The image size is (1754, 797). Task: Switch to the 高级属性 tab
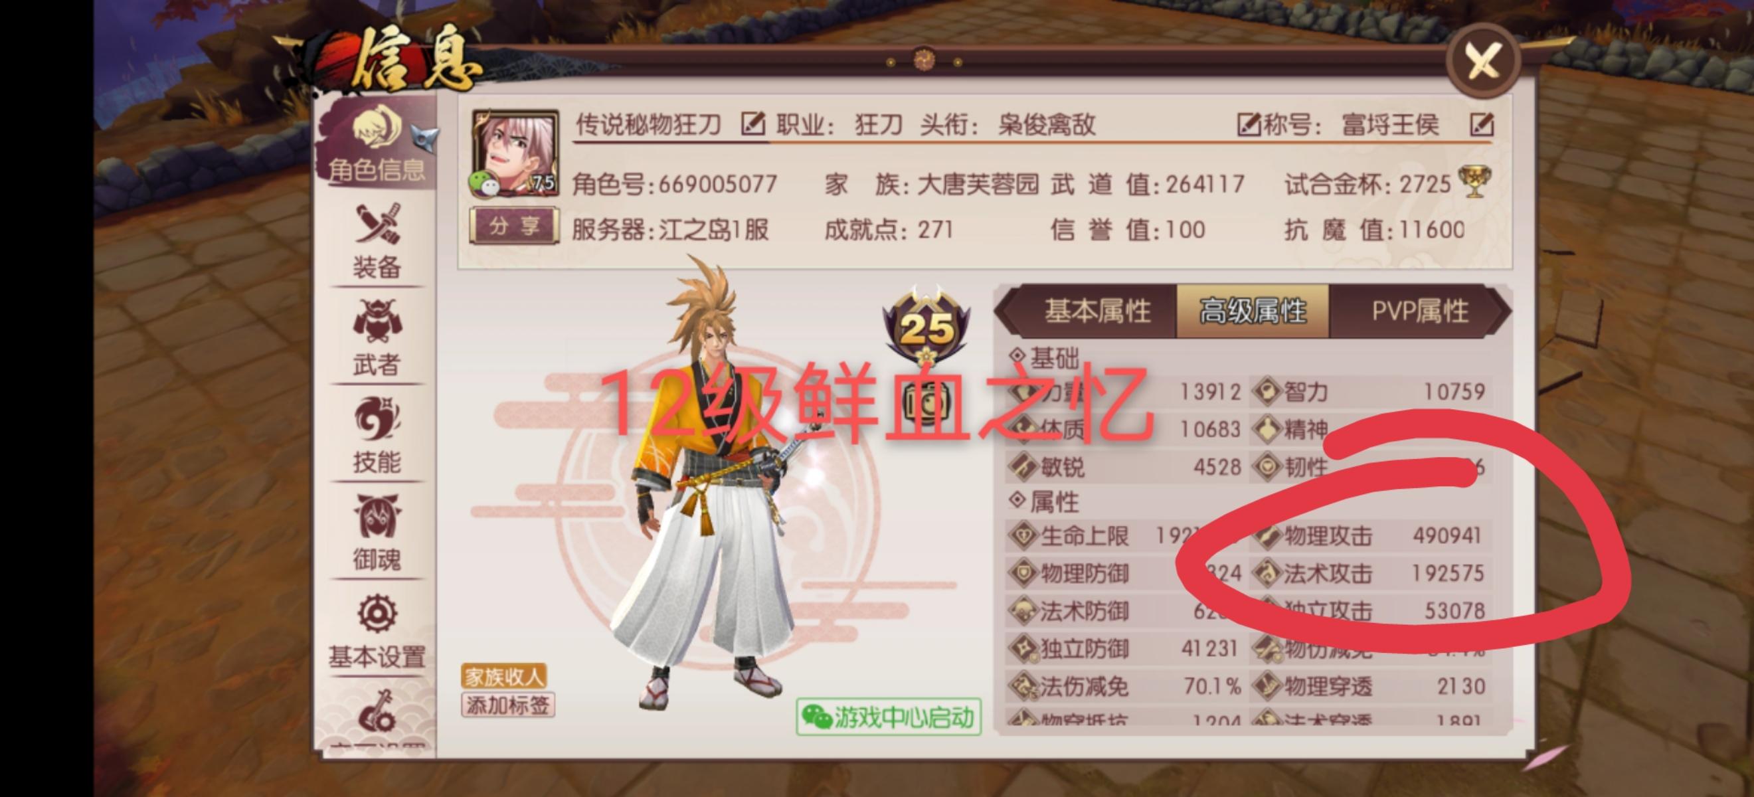coord(1252,311)
